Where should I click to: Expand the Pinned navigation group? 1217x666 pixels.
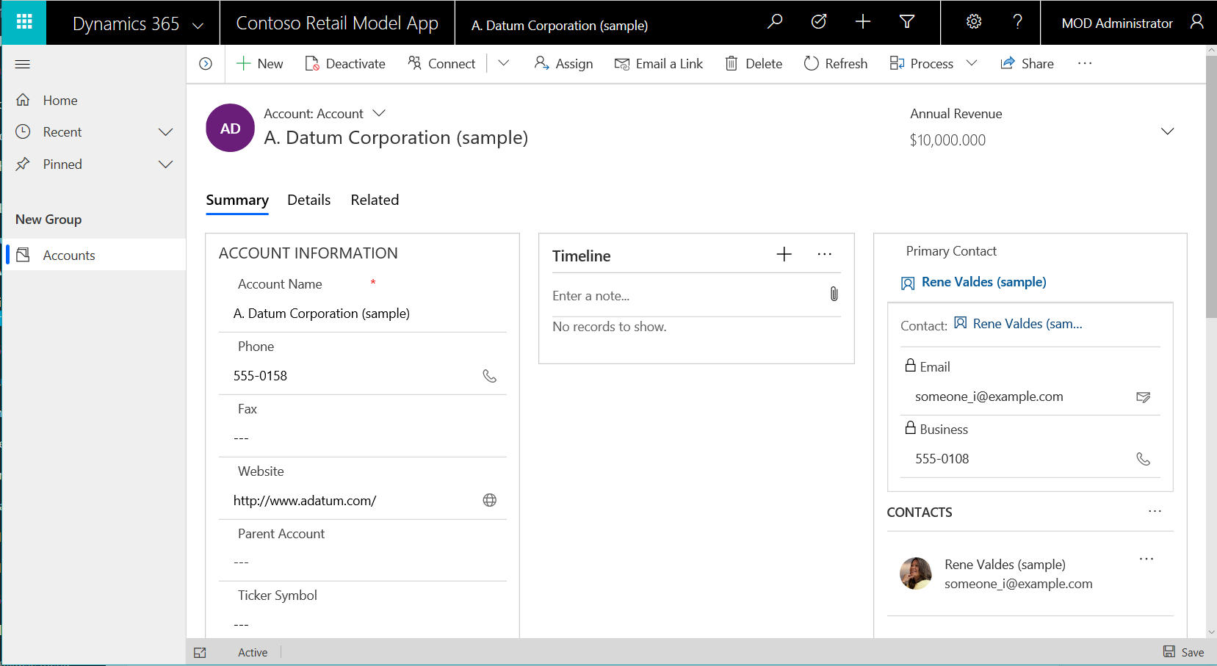[x=166, y=164]
